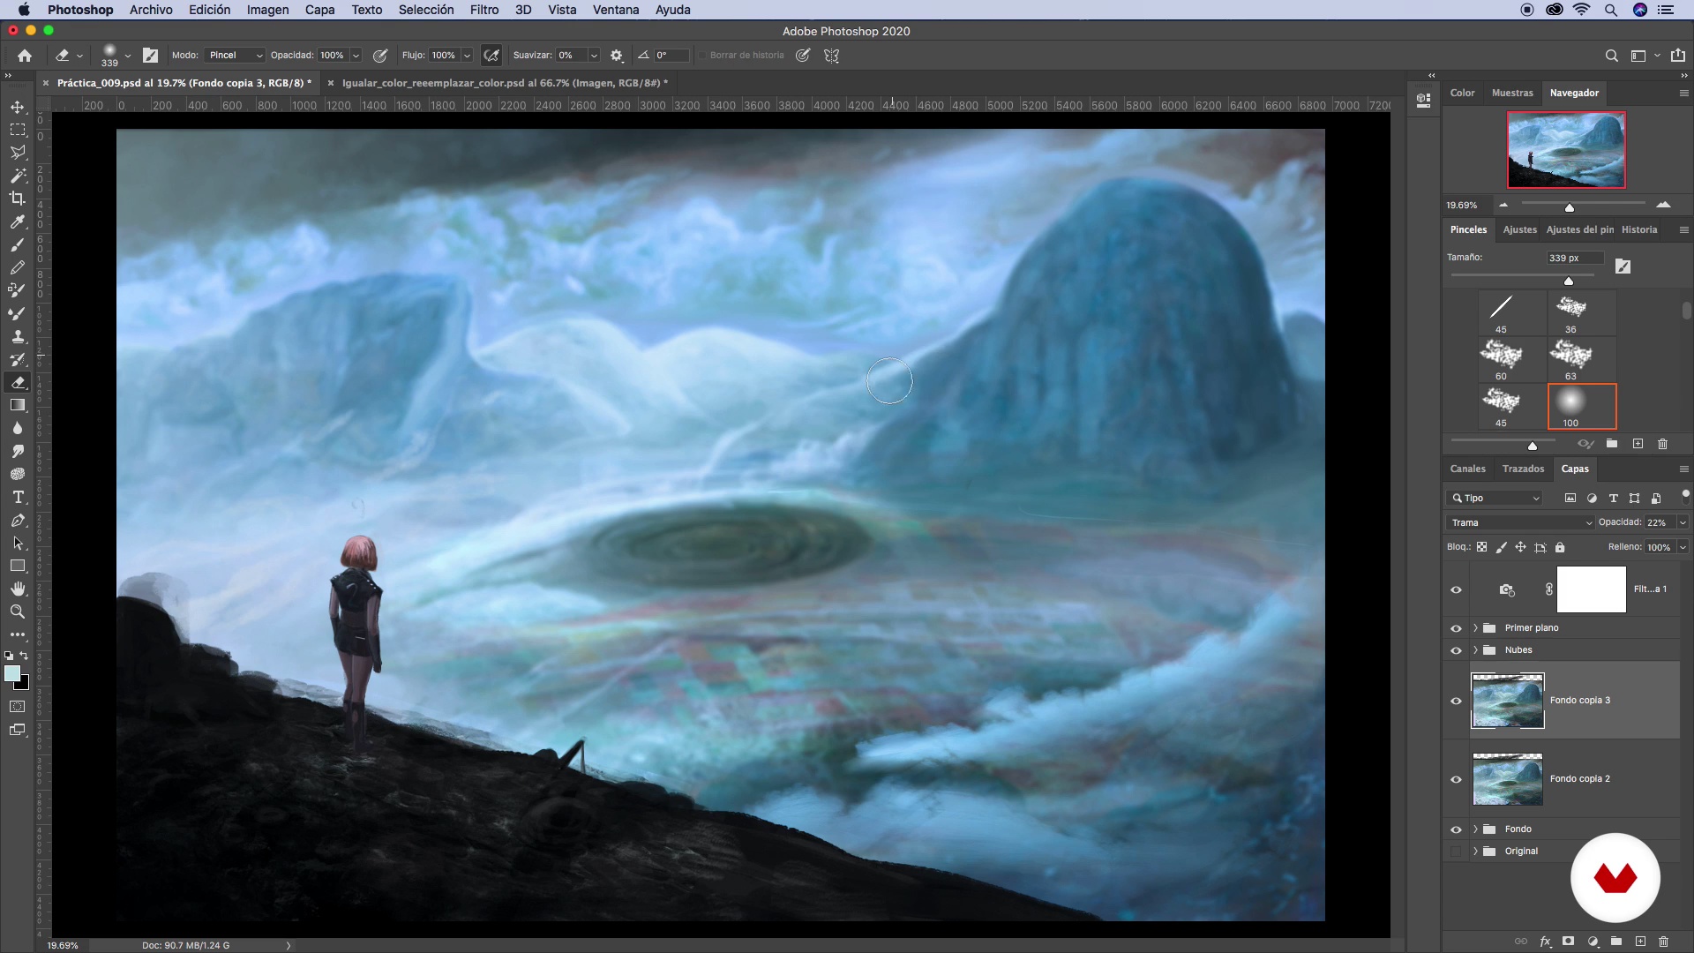This screenshot has width=1694, height=953.
Task: Switch to the Canales tab
Action: point(1468,469)
